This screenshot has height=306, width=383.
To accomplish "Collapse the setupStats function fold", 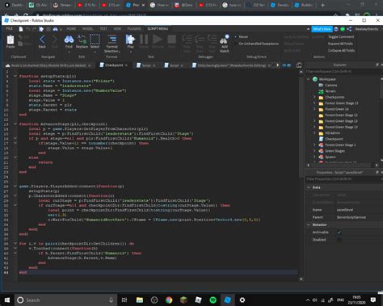I will (15, 76).
